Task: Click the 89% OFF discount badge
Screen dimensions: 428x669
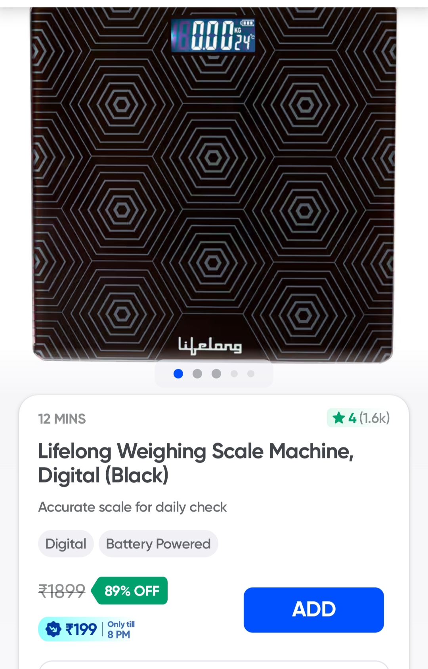Action: 131,591
